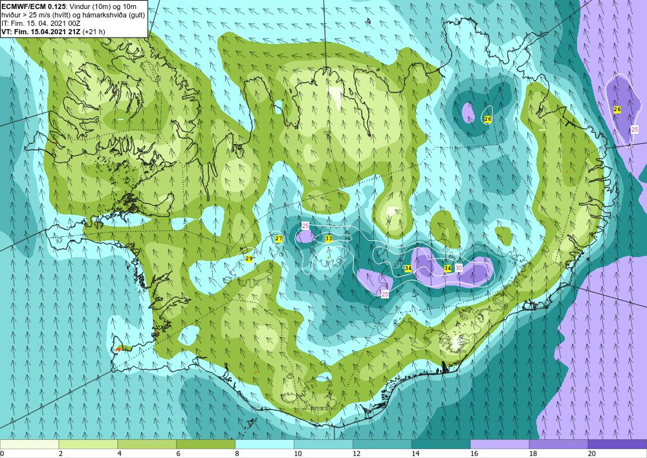Click the yellow gust label 33
The height and width of the screenshot is (458, 647).
[x=329, y=238]
